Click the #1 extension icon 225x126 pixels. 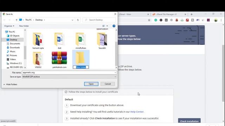[x=198, y=20]
